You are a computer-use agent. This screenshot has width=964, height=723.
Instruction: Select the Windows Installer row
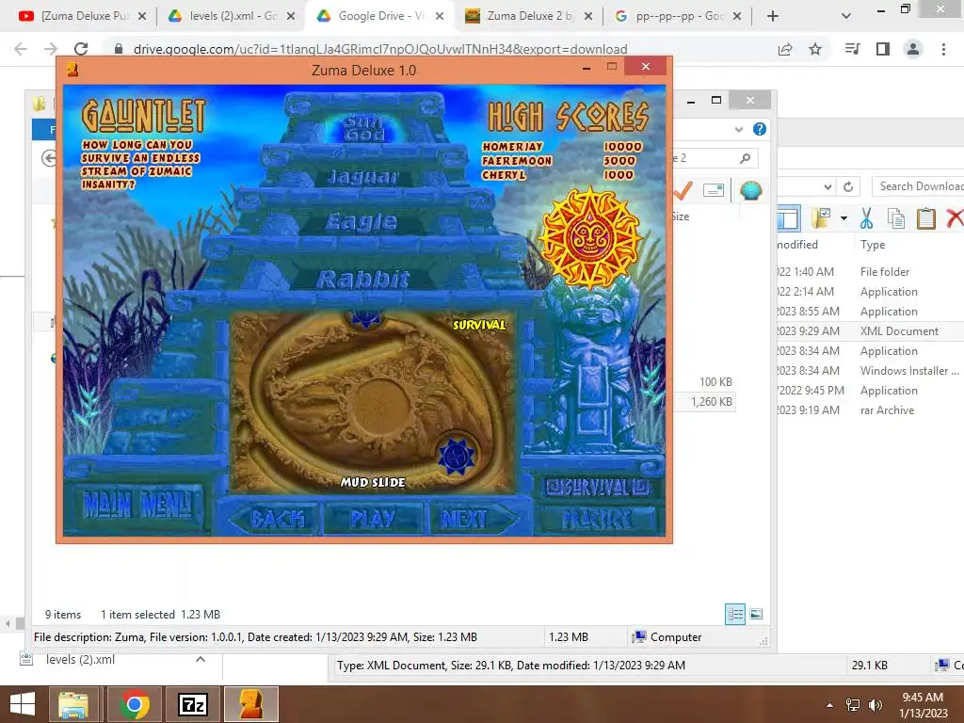point(870,371)
